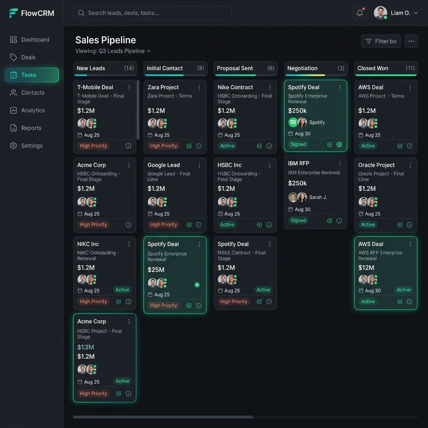Open Nike Contract card kebab menu

coord(270,87)
